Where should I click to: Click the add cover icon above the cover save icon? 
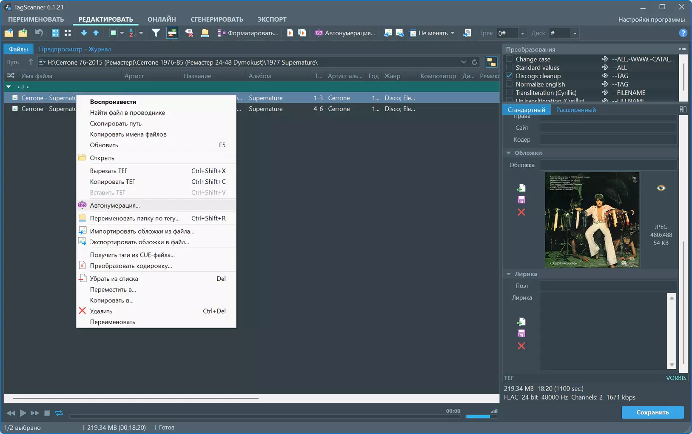click(521, 188)
